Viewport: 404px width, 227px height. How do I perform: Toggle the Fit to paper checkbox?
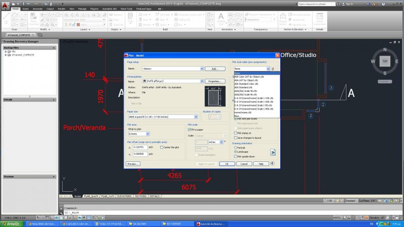189,130
